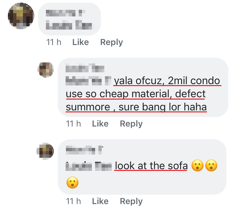Reply to the top-level comment
This screenshot has height=210, width=246.
pos(112,42)
